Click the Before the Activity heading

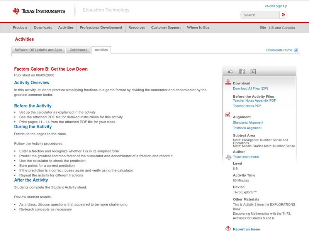[x=33, y=106]
